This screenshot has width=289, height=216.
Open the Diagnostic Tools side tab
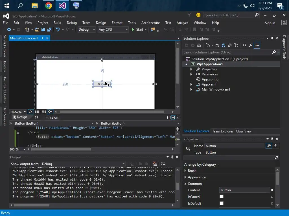point(284,47)
